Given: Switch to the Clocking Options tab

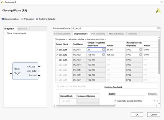Looking at the screenshot, I should coord(62,34).
